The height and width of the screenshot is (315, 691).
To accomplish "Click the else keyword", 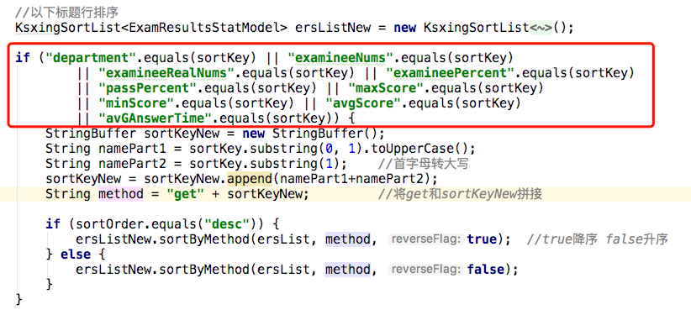I will [x=76, y=255].
